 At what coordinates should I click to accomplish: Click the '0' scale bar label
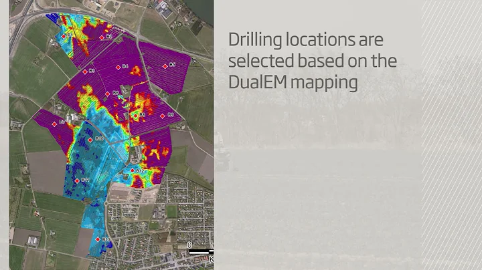point(189,245)
